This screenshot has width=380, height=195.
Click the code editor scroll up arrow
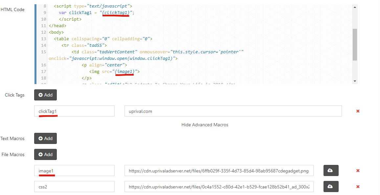click(355, 7)
